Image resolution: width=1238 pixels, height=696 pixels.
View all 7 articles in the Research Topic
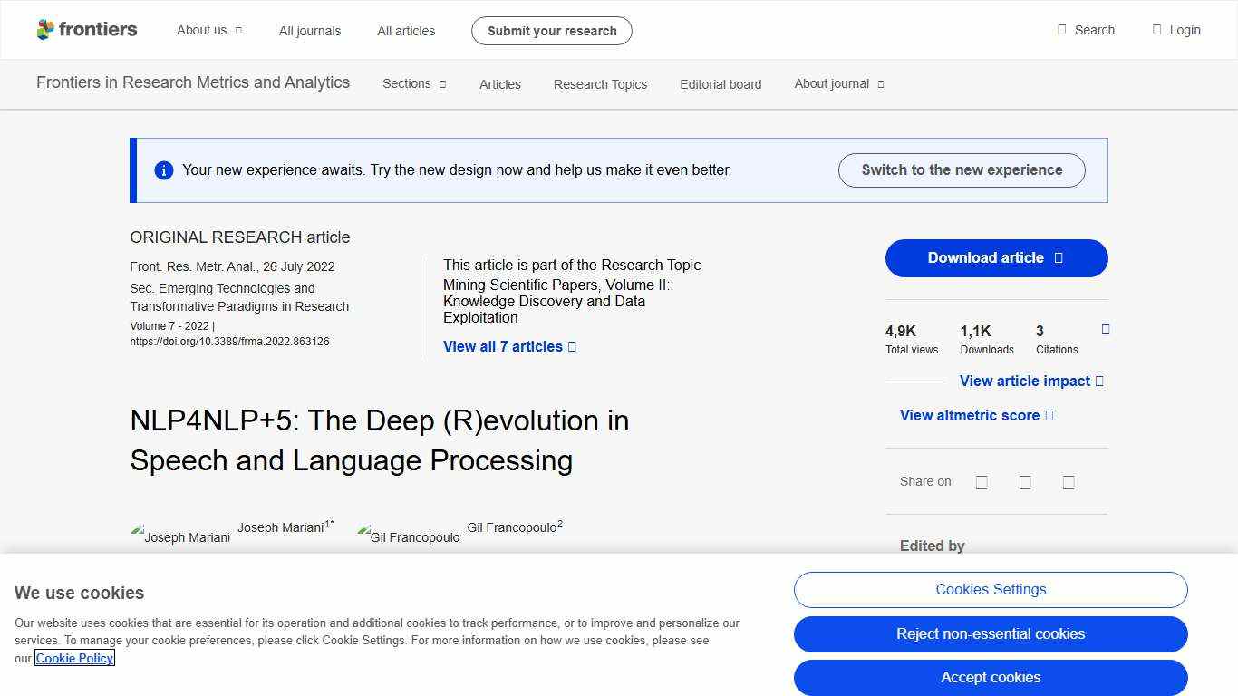pyautogui.click(x=504, y=346)
